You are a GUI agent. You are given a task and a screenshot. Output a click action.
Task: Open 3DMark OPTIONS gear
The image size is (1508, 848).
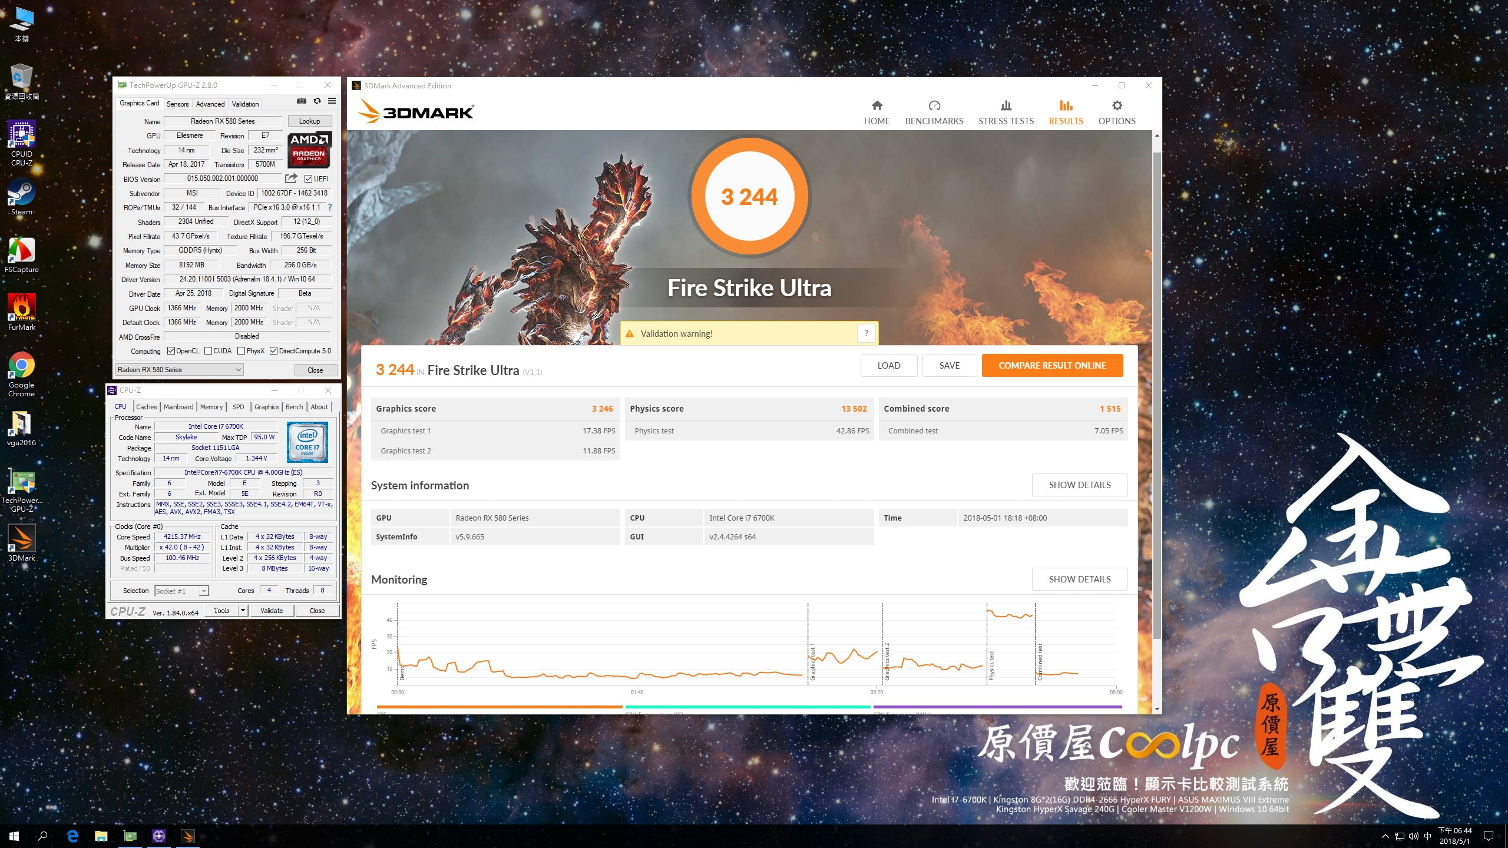tap(1116, 112)
